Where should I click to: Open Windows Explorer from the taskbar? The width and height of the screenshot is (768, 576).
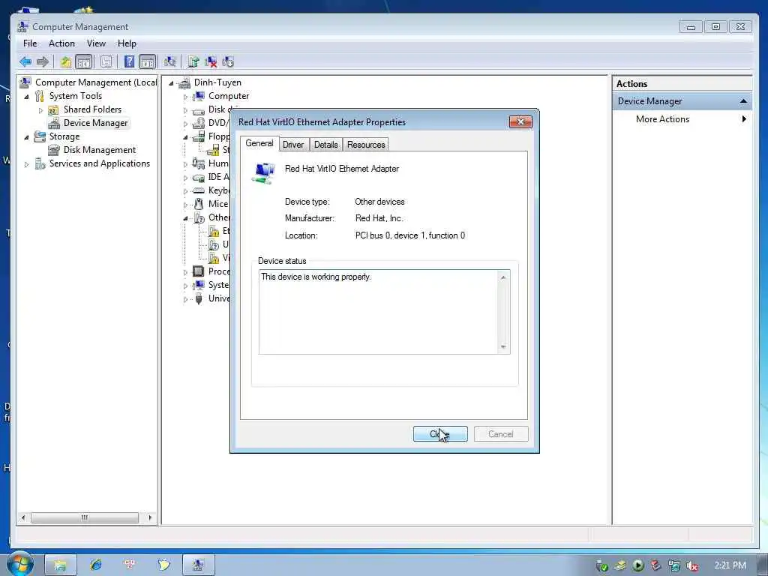[61, 565]
